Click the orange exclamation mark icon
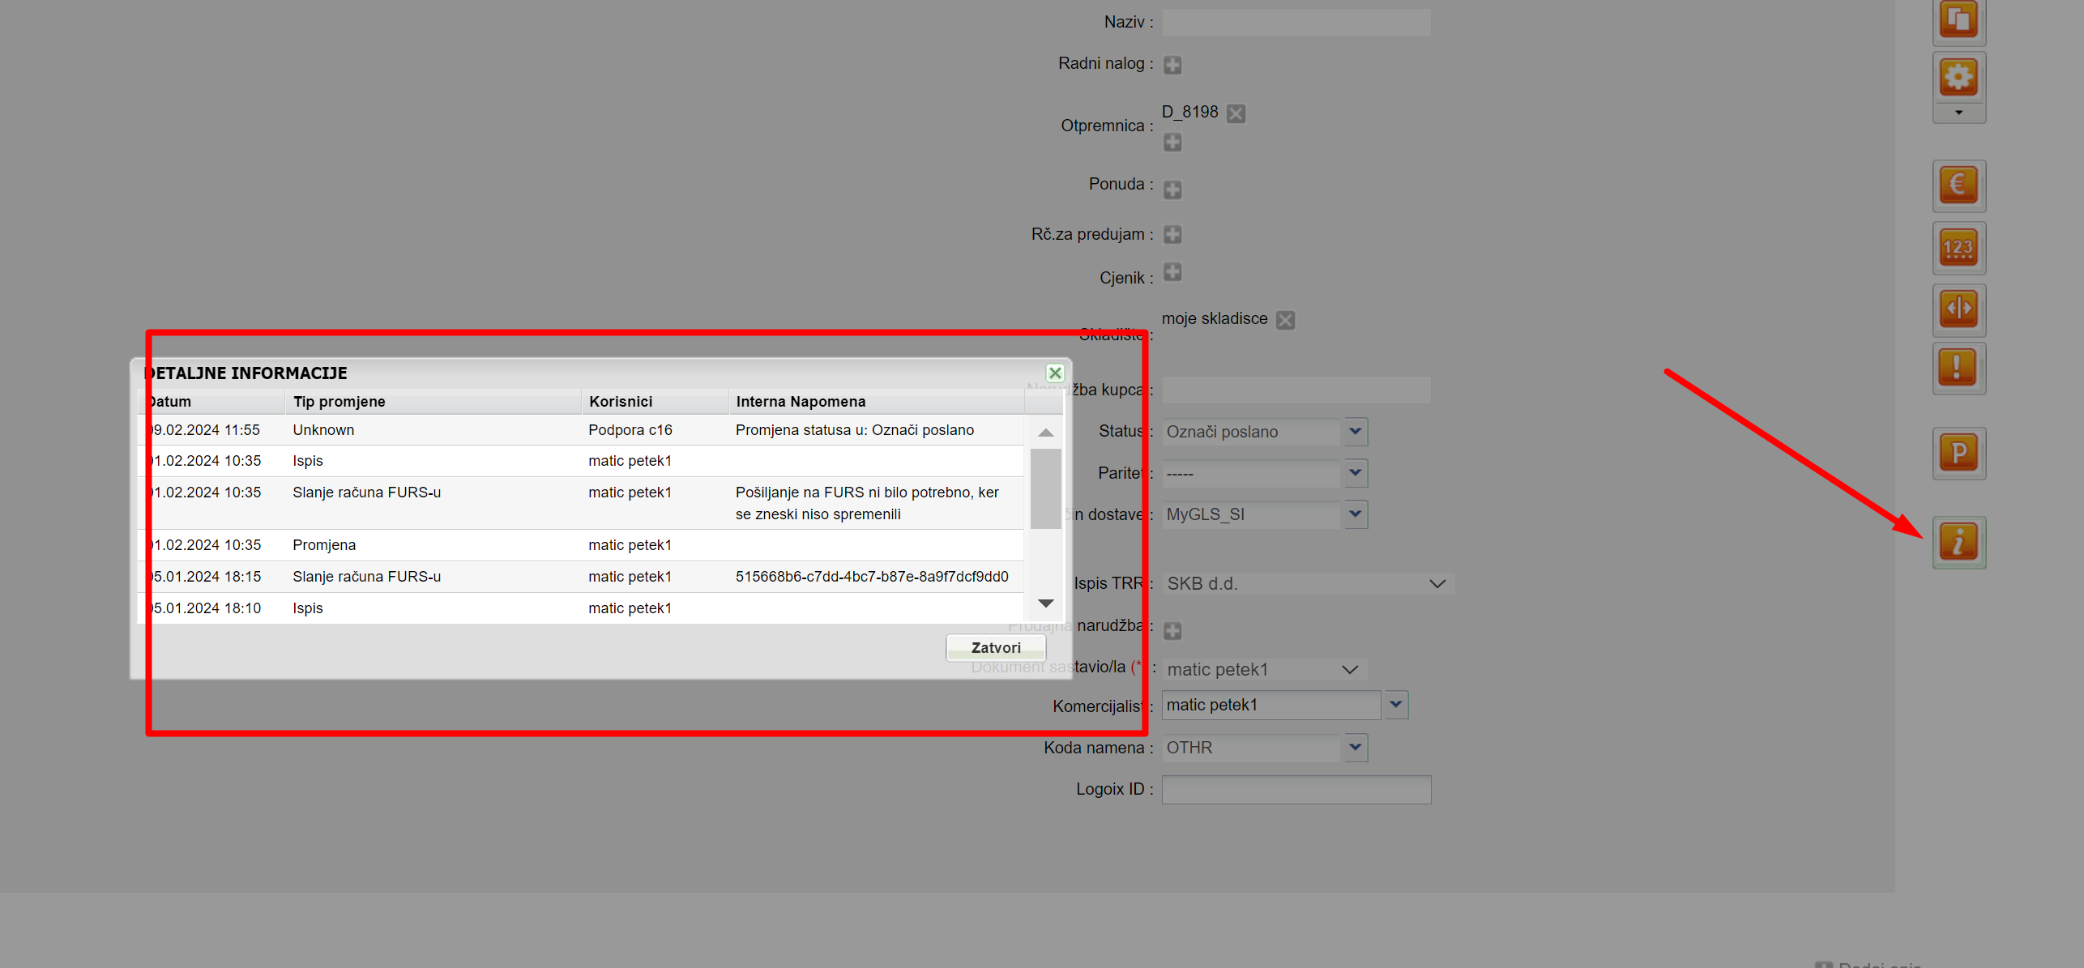 (1958, 368)
